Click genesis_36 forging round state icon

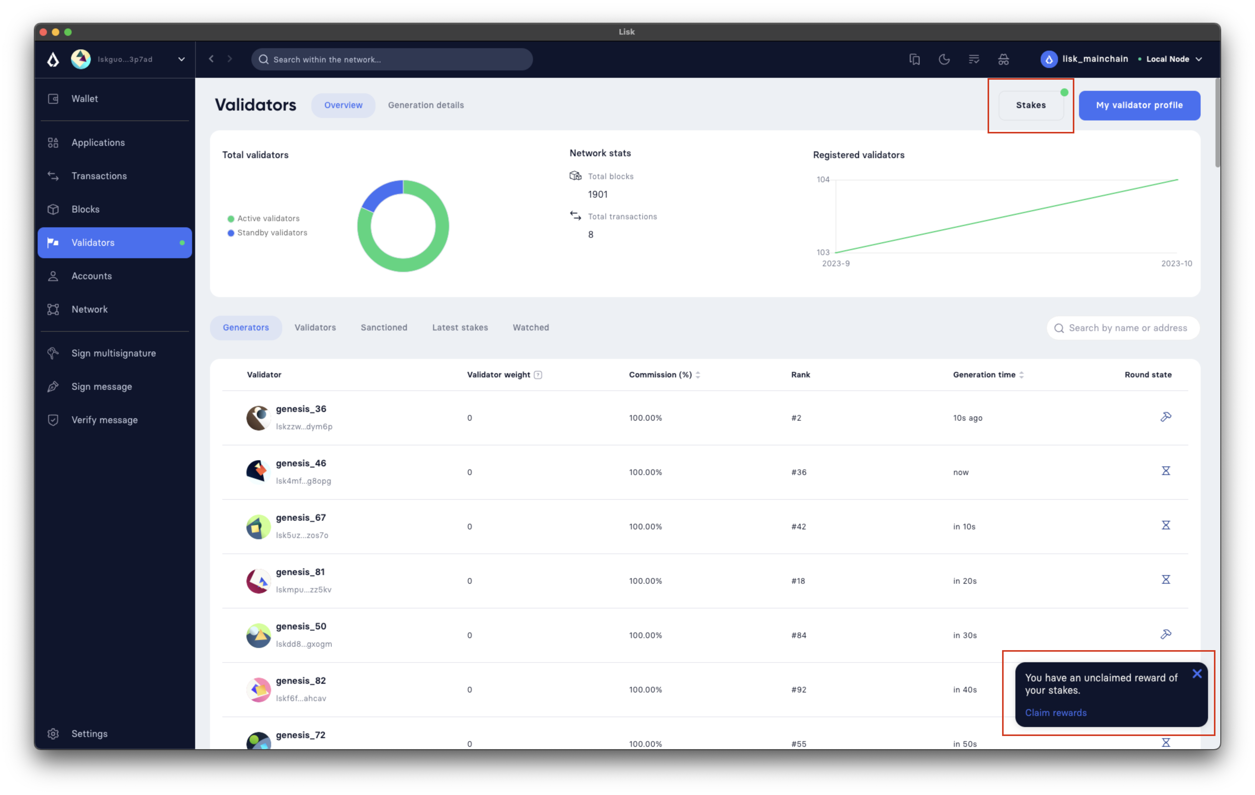(x=1166, y=417)
